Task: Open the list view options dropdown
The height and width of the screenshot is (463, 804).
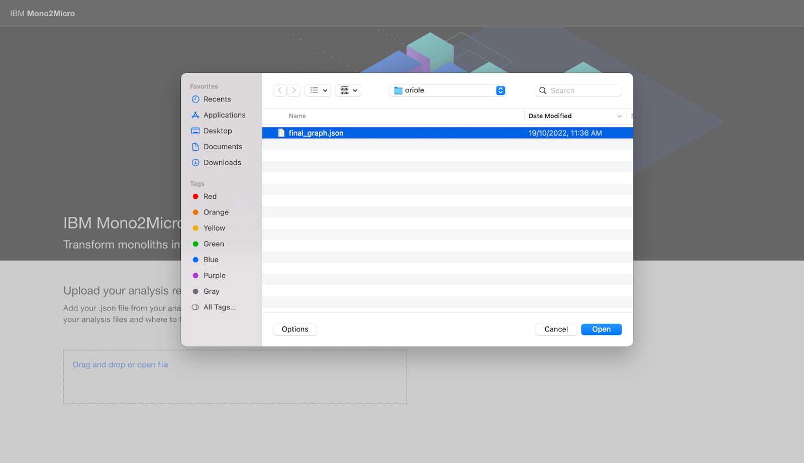Action: pyautogui.click(x=318, y=90)
